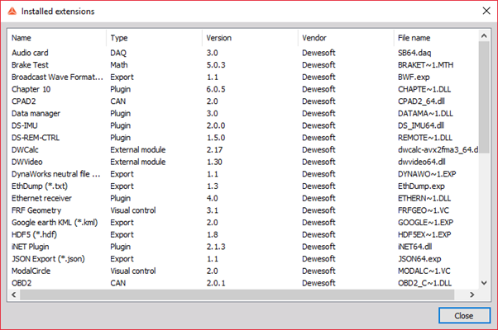This screenshot has width=498, height=330.
Task: Select the ModalCircle visual control
Action: (243, 271)
